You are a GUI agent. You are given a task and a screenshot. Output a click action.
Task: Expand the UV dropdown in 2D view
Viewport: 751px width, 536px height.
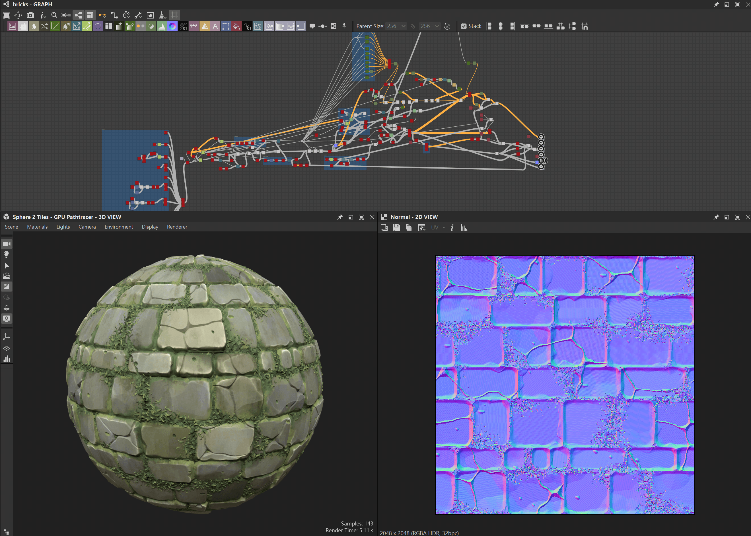click(444, 228)
